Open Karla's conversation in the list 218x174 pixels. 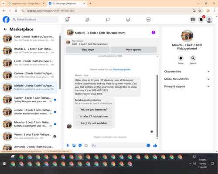tap(29, 39)
